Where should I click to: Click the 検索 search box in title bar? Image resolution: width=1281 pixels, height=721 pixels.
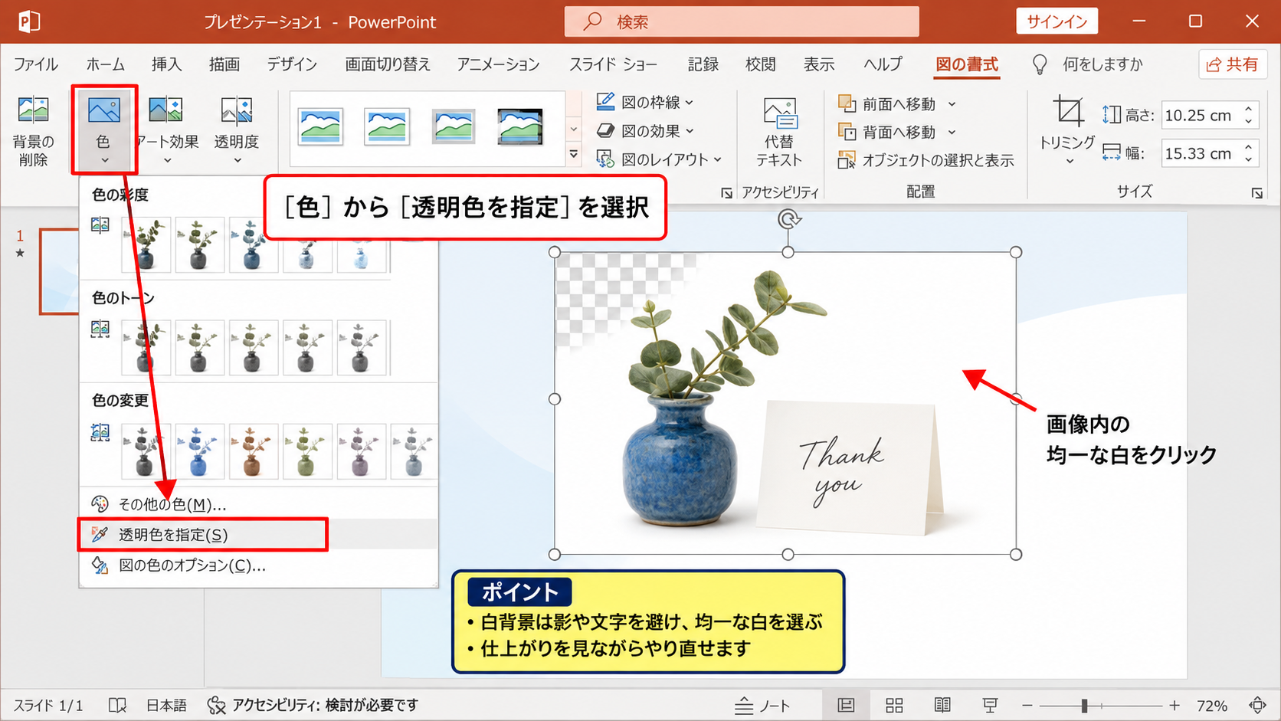[742, 21]
